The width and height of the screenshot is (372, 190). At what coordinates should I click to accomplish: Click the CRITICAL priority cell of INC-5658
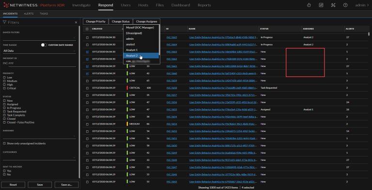tap(133, 88)
